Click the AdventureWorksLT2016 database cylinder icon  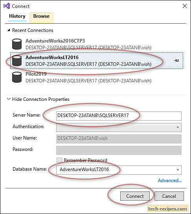[x=17, y=61]
